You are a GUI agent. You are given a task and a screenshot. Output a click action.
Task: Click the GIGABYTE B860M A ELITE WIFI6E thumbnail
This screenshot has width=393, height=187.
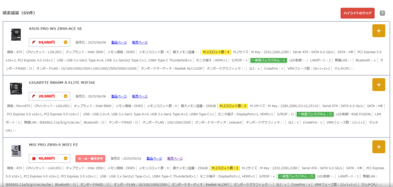tap(16, 89)
